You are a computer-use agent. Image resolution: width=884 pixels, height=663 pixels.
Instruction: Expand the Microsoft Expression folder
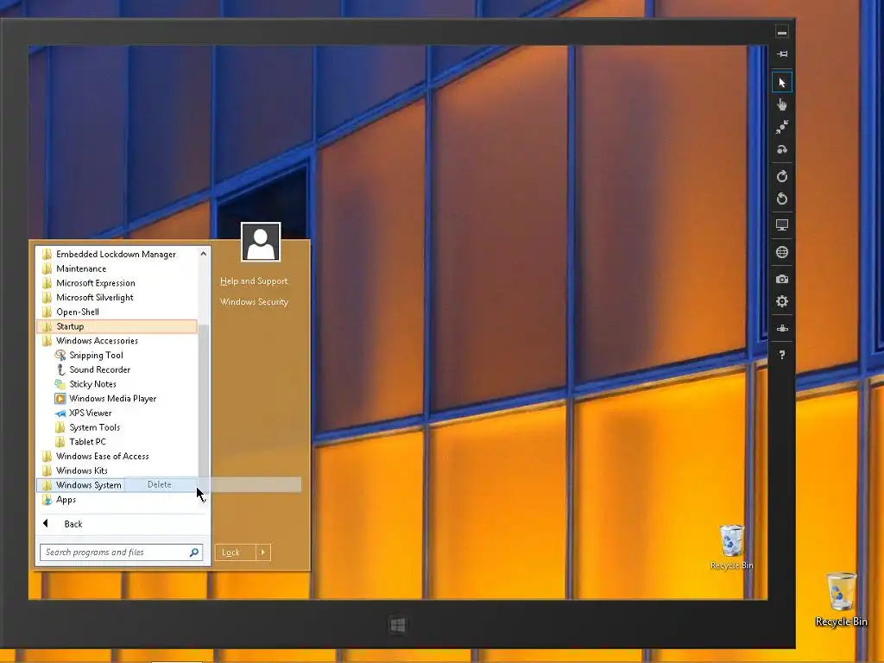[x=117, y=283]
